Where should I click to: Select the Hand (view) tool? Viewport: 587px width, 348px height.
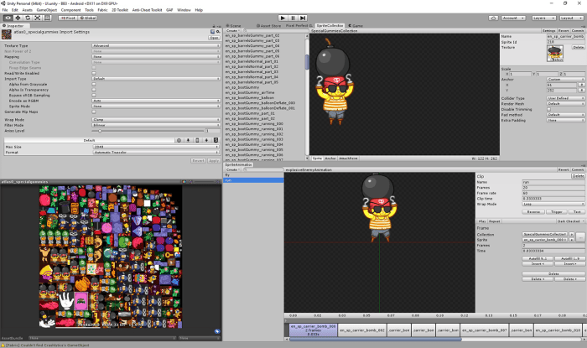tap(8, 18)
